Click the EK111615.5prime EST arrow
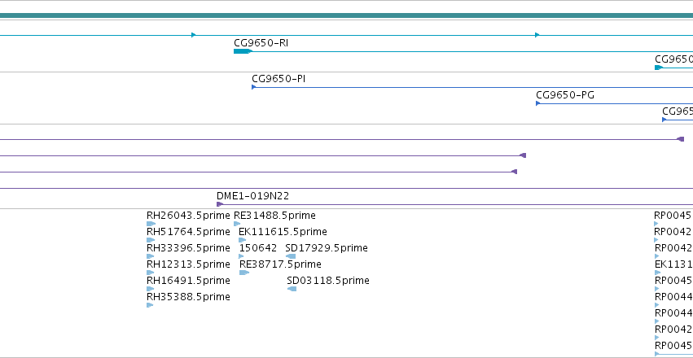The image size is (693, 358). tap(242, 240)
